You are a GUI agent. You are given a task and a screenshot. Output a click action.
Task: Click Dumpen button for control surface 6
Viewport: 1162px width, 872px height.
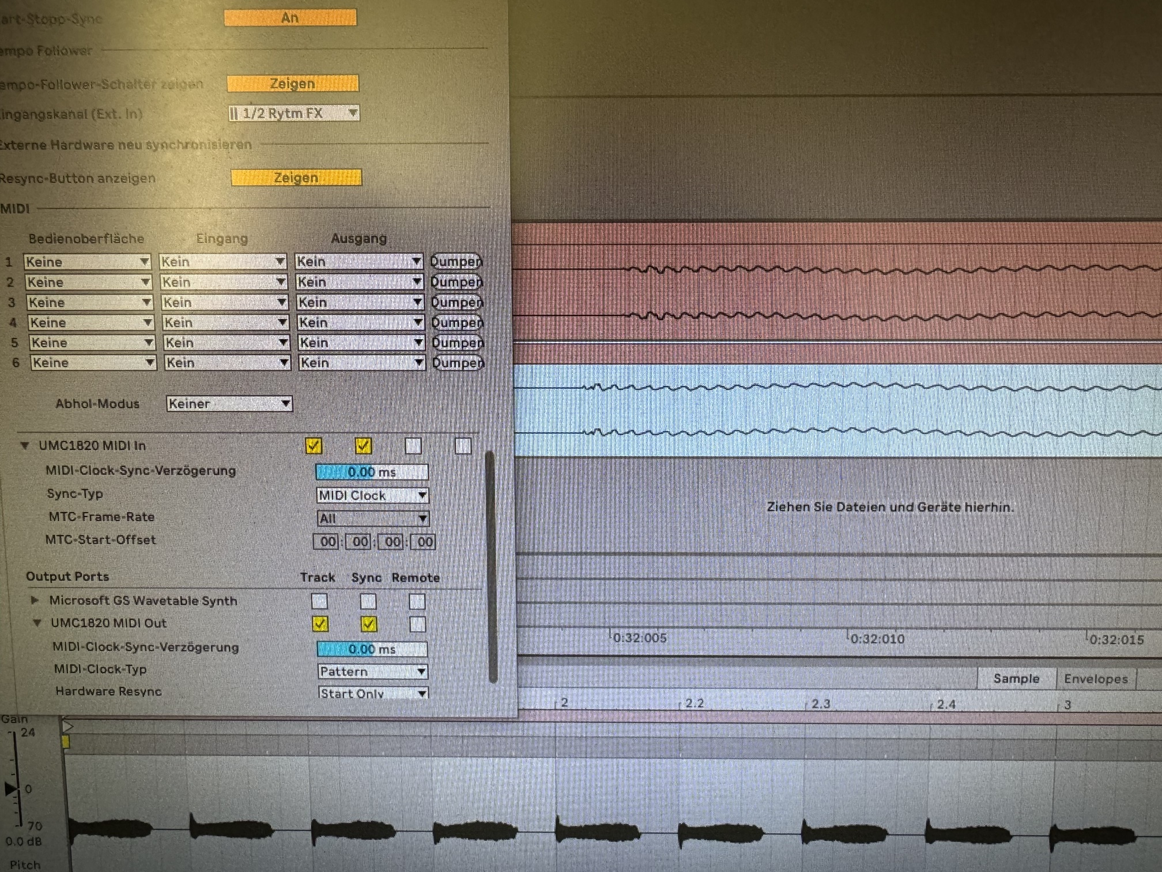pos(458,363)
